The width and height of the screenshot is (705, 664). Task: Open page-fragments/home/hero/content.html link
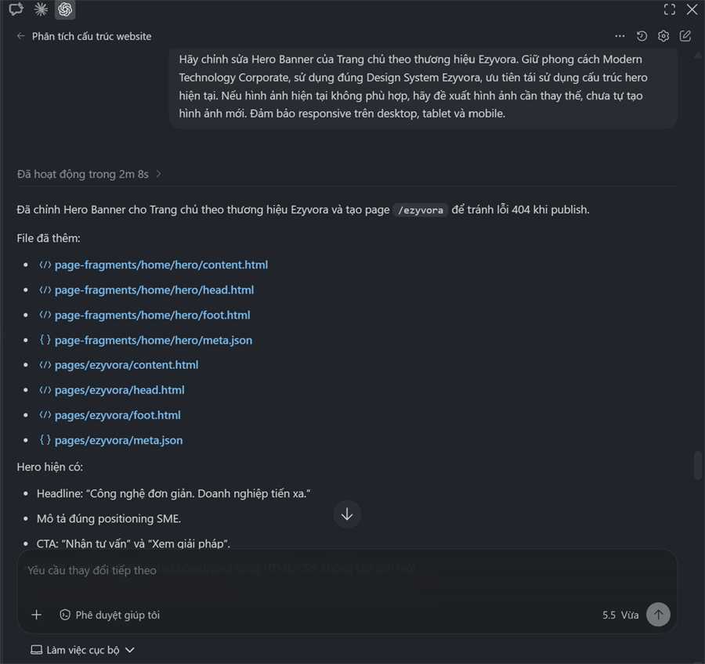pyautogui.click(x=161, y=265)
